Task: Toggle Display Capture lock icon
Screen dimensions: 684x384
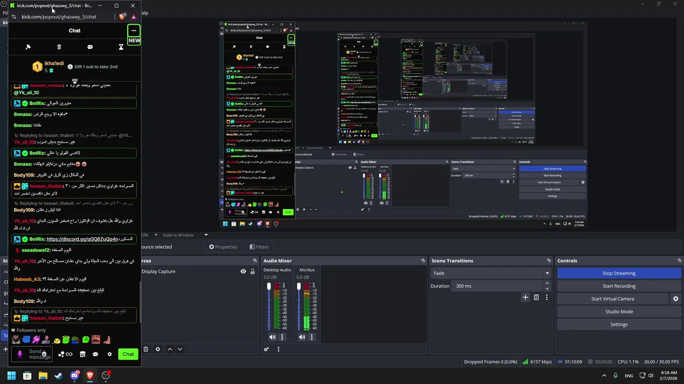Action: click(x=252, y=271)
